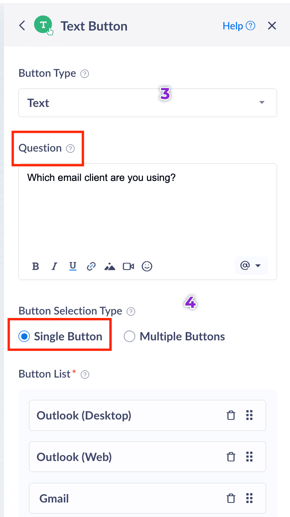
Task: Show the Button Selection Type help tooltip
Action: pyautogui.click(x=132, y=311)
